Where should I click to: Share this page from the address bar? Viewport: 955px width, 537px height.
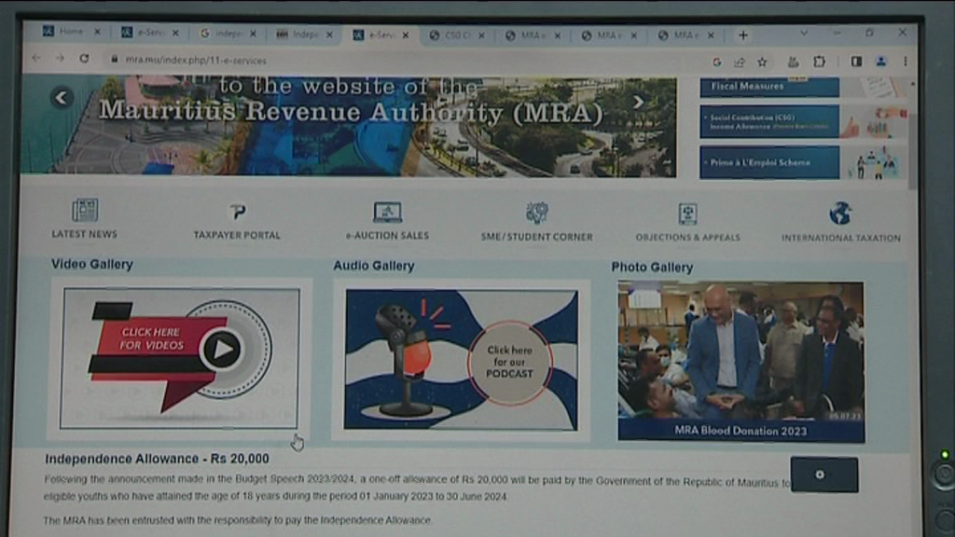tap(740, 62)
